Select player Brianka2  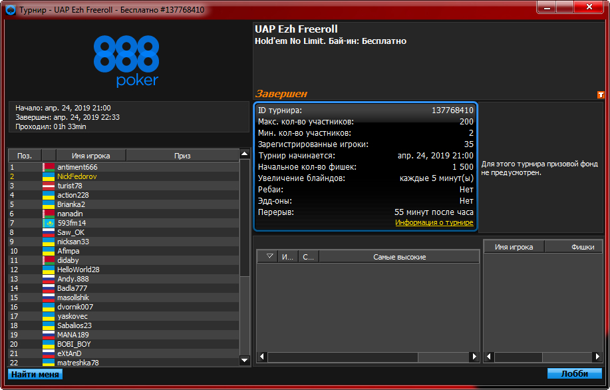124,205
